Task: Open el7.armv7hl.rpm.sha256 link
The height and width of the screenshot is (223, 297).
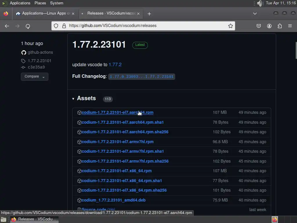Action: tap(125, 161)
